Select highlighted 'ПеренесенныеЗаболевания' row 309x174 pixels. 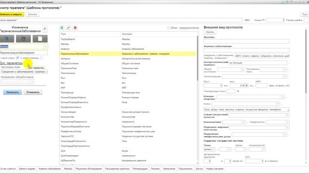(128, 54)
